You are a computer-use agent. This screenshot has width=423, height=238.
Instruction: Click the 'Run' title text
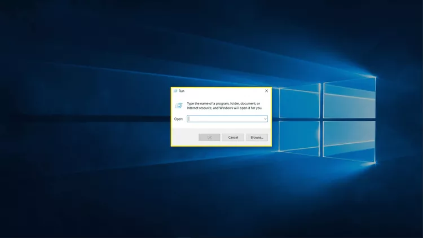tap(181, 91)
